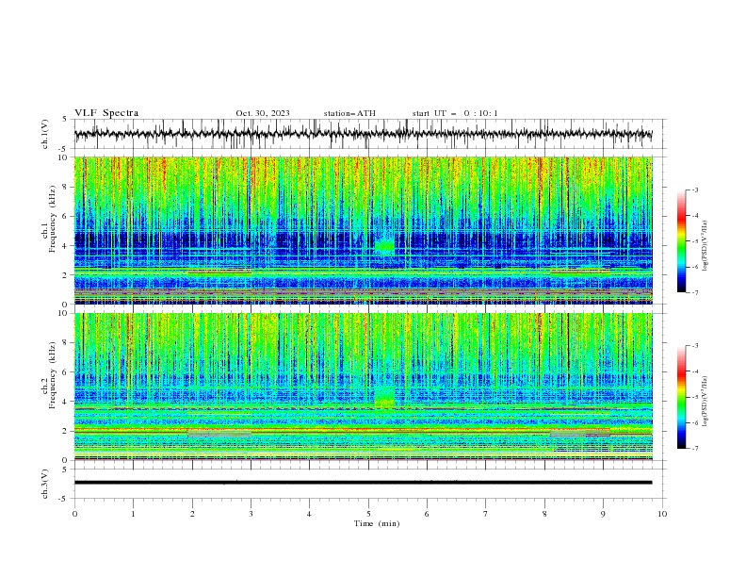Click time axis tick label "1"

[133, 514]
